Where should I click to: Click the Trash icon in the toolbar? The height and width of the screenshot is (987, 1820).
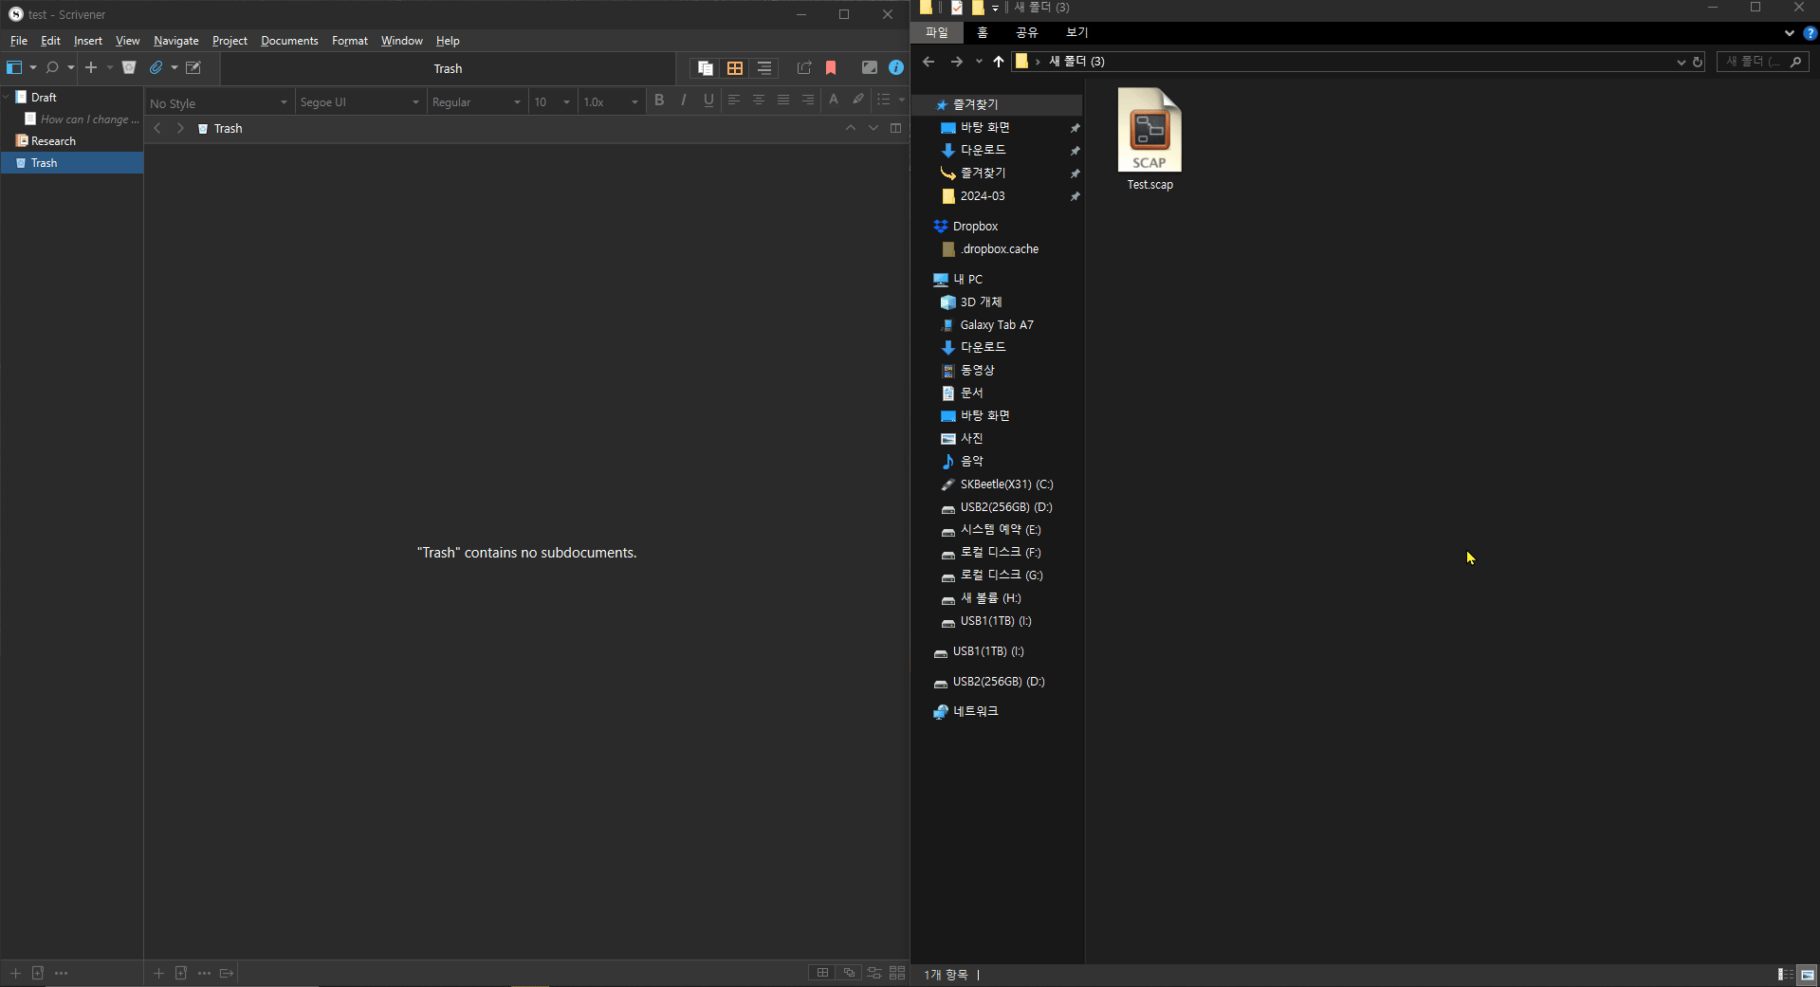pyautogui.click(x=129, y=67)
